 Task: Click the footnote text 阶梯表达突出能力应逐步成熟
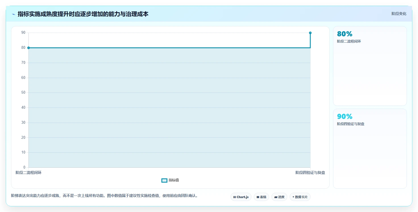click(x=104, y=196)
